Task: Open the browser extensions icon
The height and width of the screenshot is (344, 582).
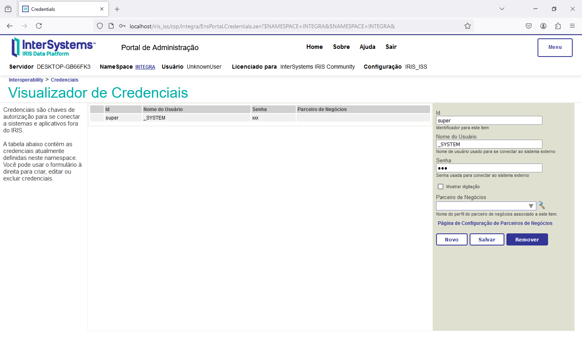Action: click(558, 26)
